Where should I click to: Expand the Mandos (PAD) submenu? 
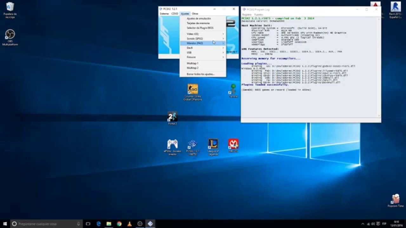(203, 43)
